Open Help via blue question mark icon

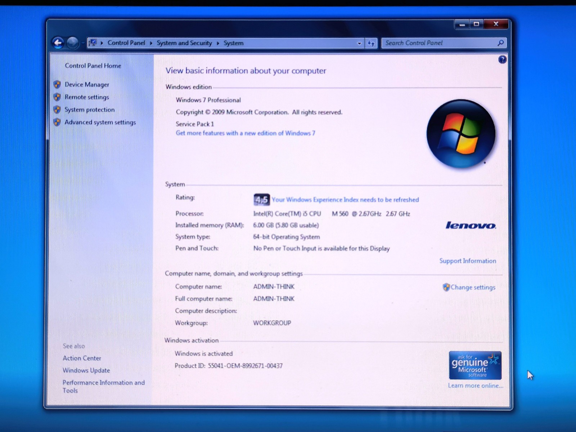(502, 59)
